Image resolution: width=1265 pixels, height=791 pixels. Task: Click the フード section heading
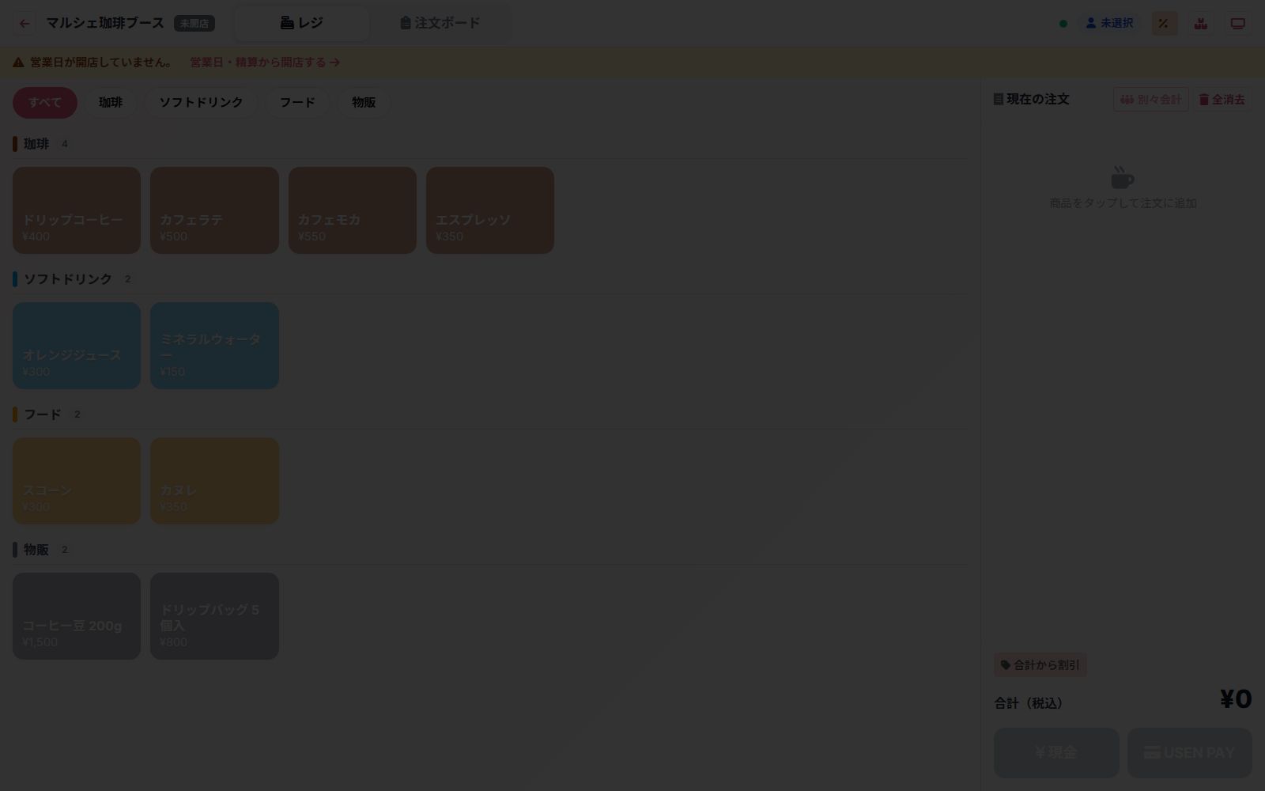[43, 414]
